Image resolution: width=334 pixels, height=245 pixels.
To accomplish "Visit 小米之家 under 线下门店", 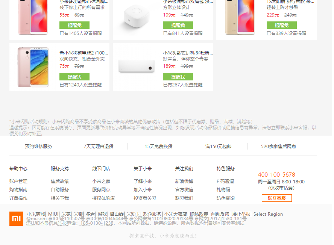I will point(101,181).
